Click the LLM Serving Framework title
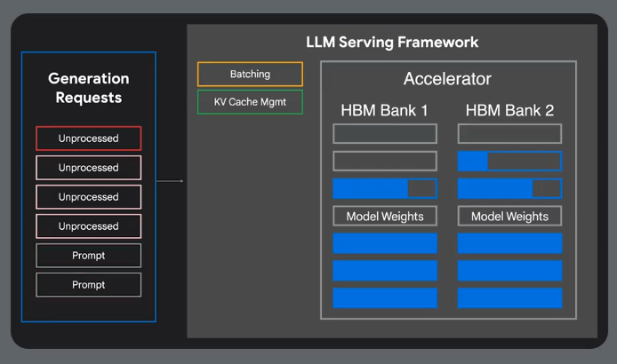 coord(392,42)
